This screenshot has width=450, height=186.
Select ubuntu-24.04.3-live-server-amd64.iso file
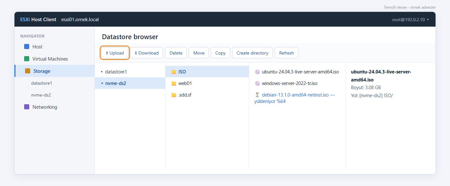point(297,72)
